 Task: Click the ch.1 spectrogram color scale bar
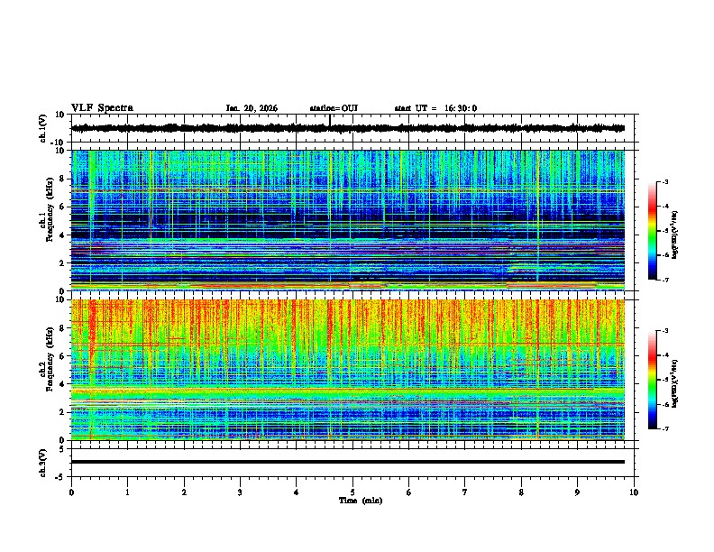click(652, 231)
